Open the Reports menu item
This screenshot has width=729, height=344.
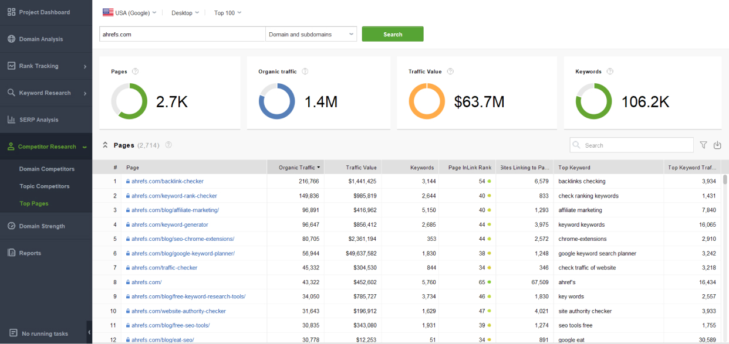click(46, 253)
